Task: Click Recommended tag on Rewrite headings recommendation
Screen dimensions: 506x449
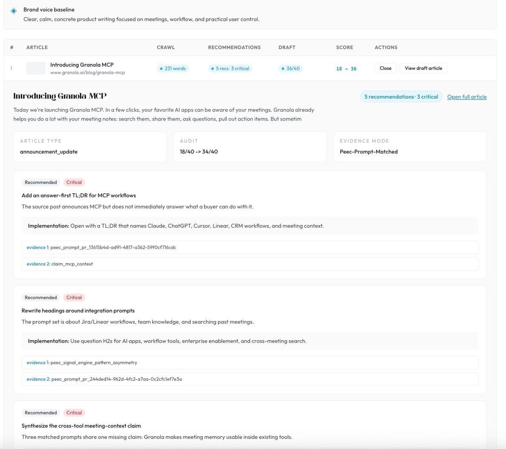Action: tap(40, 297)
